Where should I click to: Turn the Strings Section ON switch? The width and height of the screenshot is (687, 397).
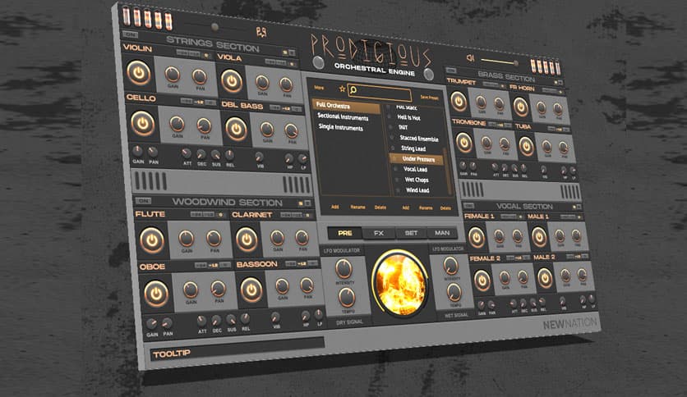pyautogui.click(x=130, y=34)
